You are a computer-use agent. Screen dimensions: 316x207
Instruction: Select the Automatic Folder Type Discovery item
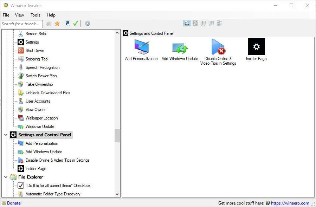coord(53,194)
